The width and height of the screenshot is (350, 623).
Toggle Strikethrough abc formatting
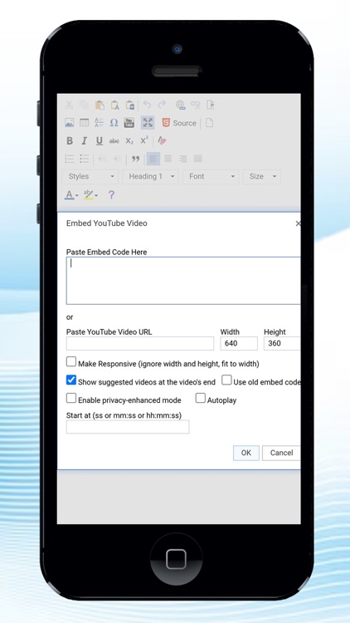click(x=114, y=140)
